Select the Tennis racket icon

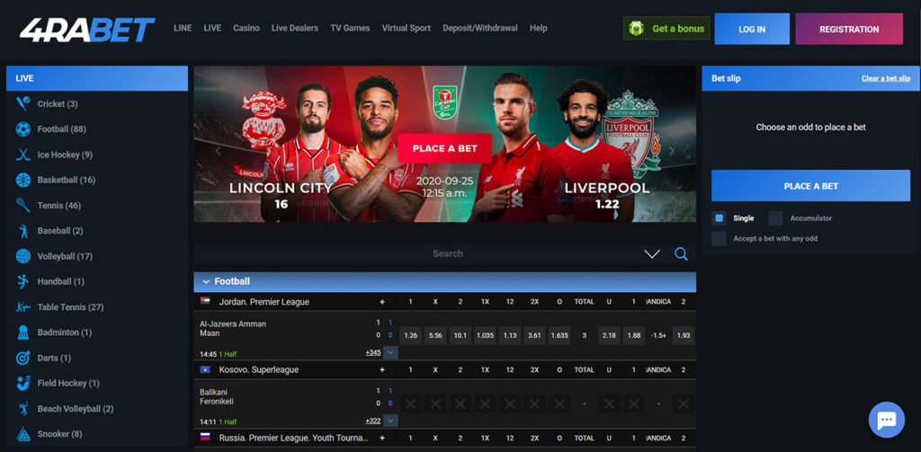[x=22, y=206]
